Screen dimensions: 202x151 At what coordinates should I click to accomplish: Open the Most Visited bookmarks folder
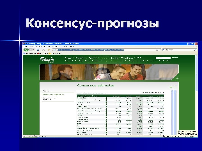(x=30, y=53)
